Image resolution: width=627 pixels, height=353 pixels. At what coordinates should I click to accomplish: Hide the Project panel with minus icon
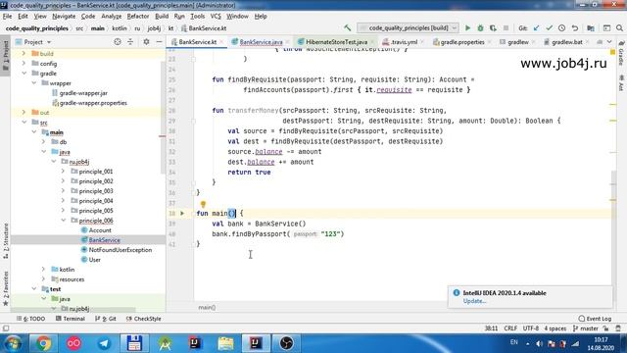pyautogui.click(x=159, y=41)
